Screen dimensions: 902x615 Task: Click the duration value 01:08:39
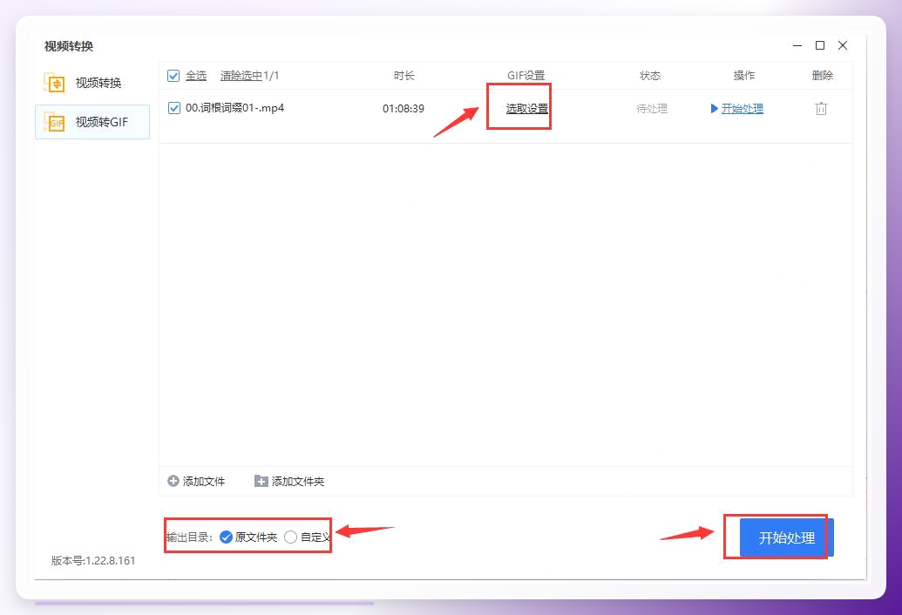[404, 109]
